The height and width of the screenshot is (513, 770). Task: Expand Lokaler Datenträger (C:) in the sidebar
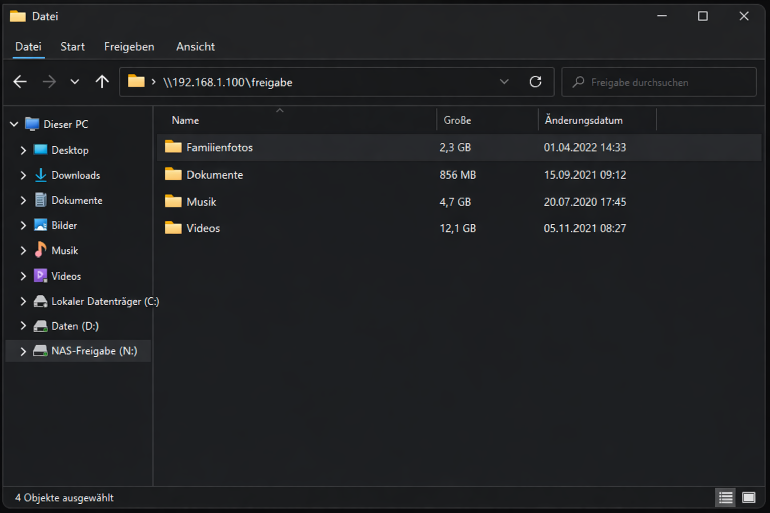(x=23, y=301)
